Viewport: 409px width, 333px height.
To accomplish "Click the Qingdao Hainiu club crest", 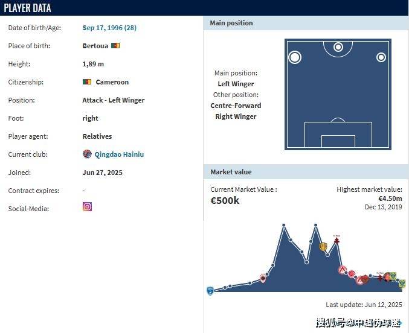I will (87, 154).
